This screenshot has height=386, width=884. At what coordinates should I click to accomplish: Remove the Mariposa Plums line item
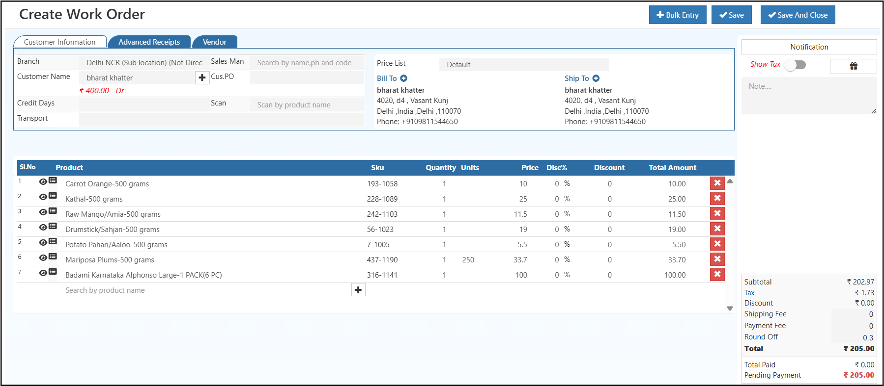[717, 259]
